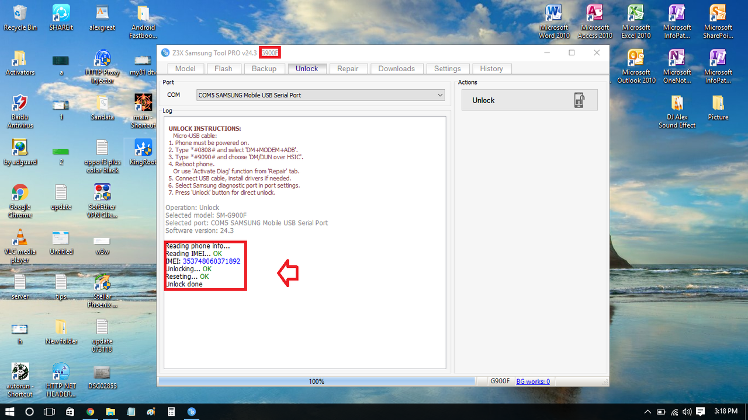Click the IMEI number 353748060371892
The image size is (748, 420).
point(212,261)
